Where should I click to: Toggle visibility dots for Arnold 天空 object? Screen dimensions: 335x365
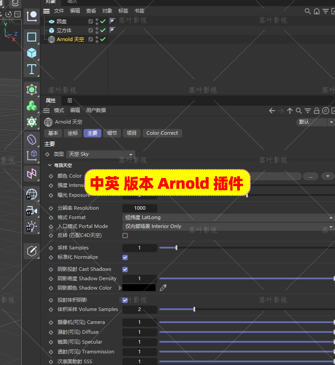click(97, 39)
